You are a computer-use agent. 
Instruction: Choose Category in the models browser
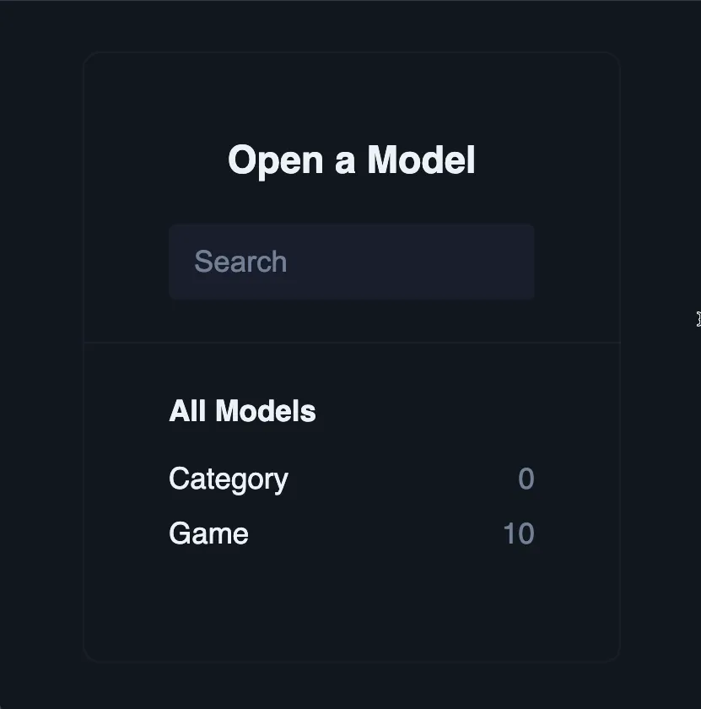coord(228,479)
